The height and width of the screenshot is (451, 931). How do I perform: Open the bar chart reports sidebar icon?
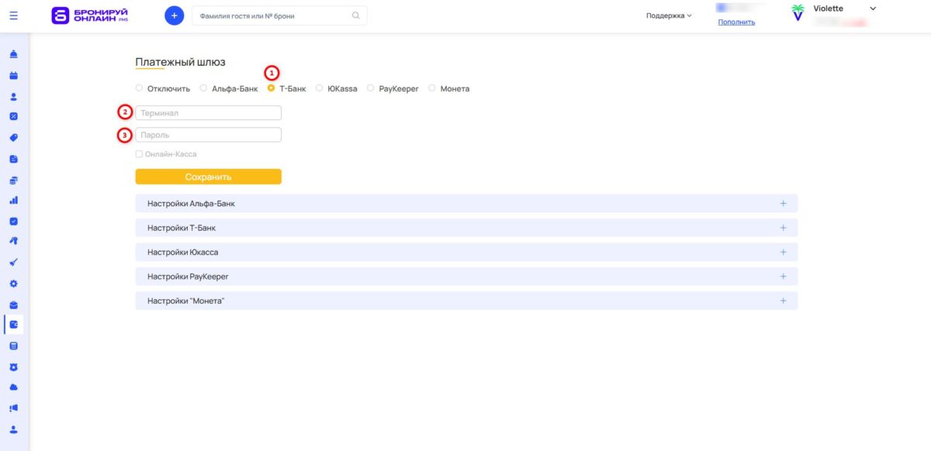click(x=13, y=200)
